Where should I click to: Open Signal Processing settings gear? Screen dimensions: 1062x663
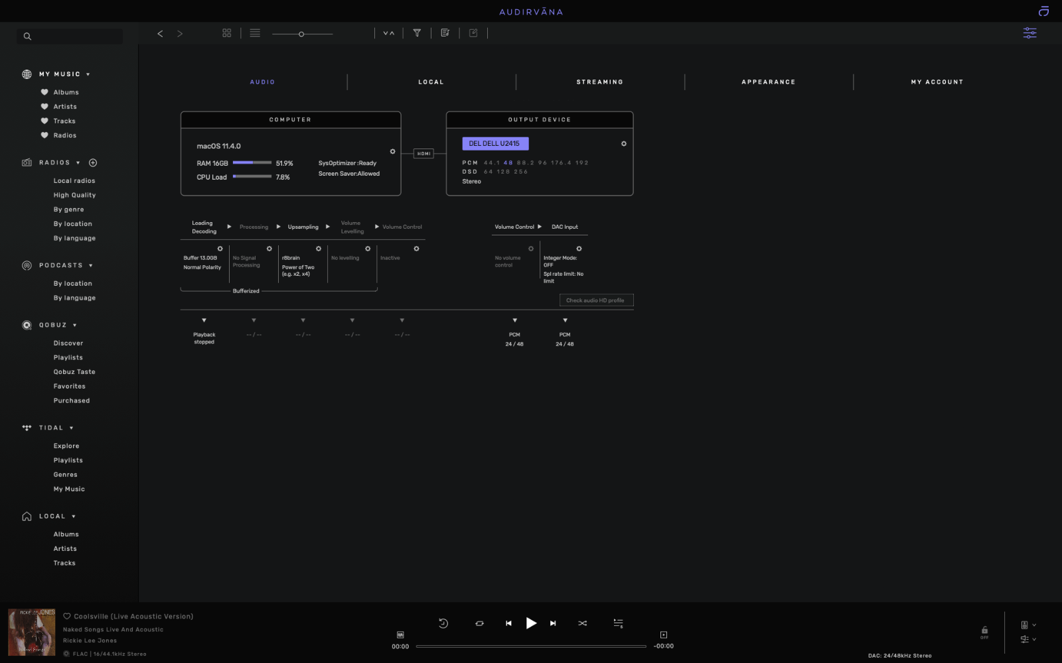269,249
